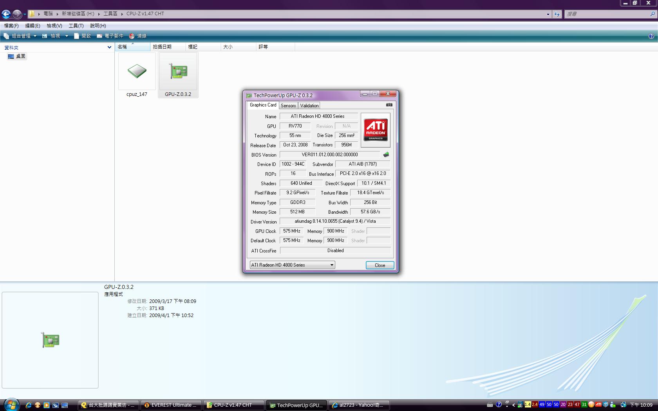Refresh the Explorer address bar

click(557, 14)
